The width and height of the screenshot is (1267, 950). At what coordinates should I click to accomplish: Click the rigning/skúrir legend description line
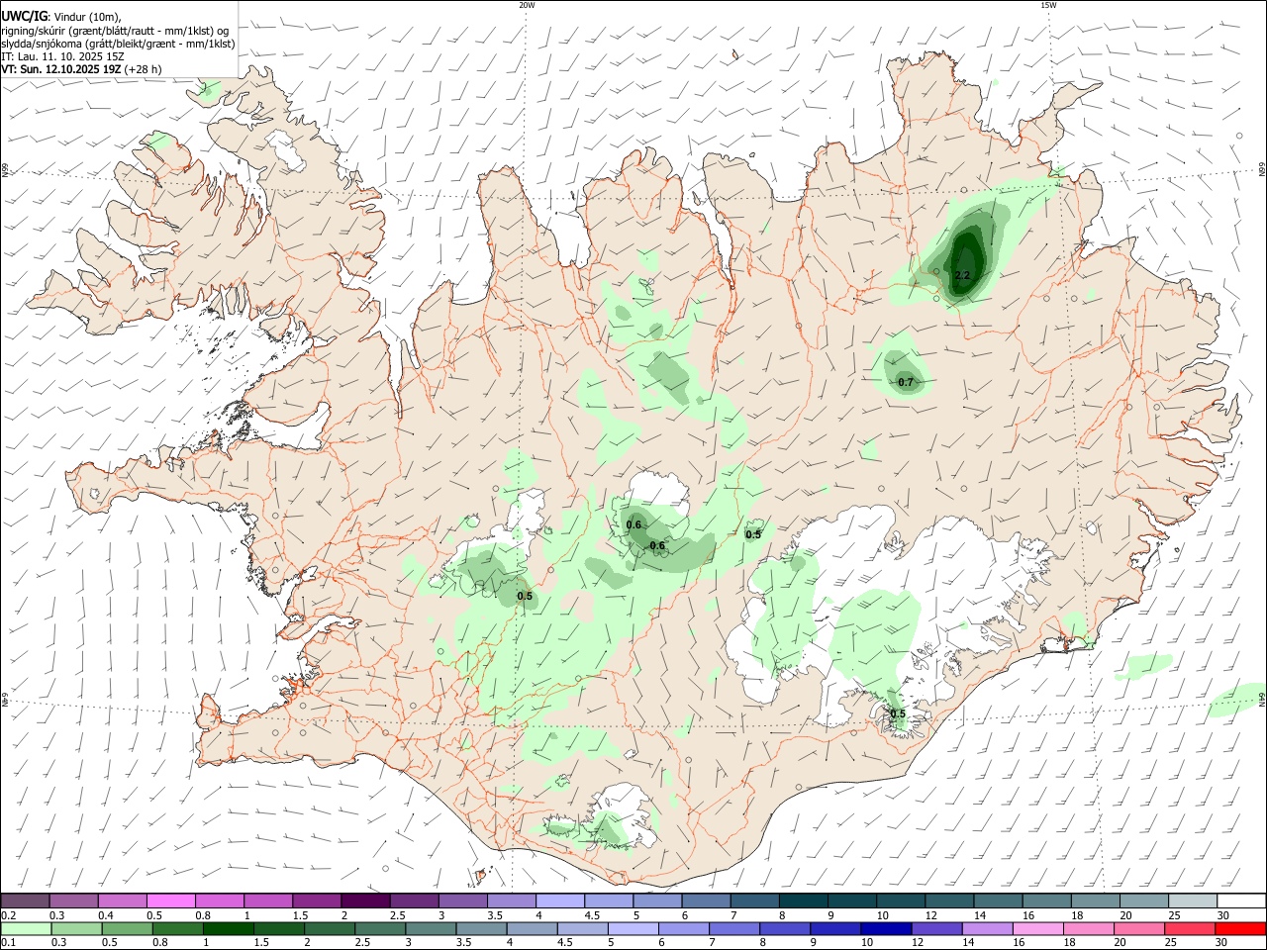(115, 30)
